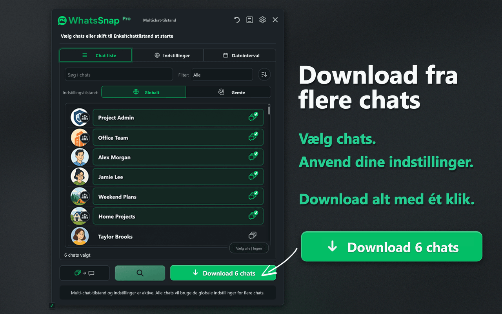Image resolution: width=502 pixels, height=314 pixels.
Task: Click Office Team avatar thumbnail
Action: point(80,137)
